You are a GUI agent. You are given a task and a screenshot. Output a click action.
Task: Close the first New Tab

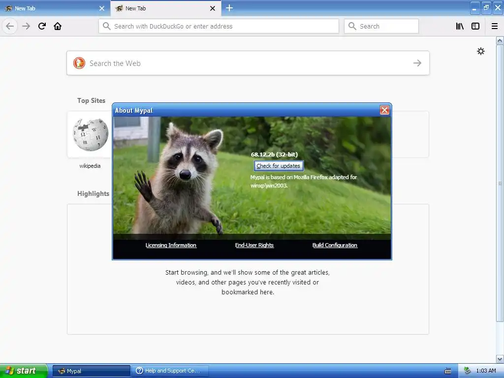[x=102, y=8]
